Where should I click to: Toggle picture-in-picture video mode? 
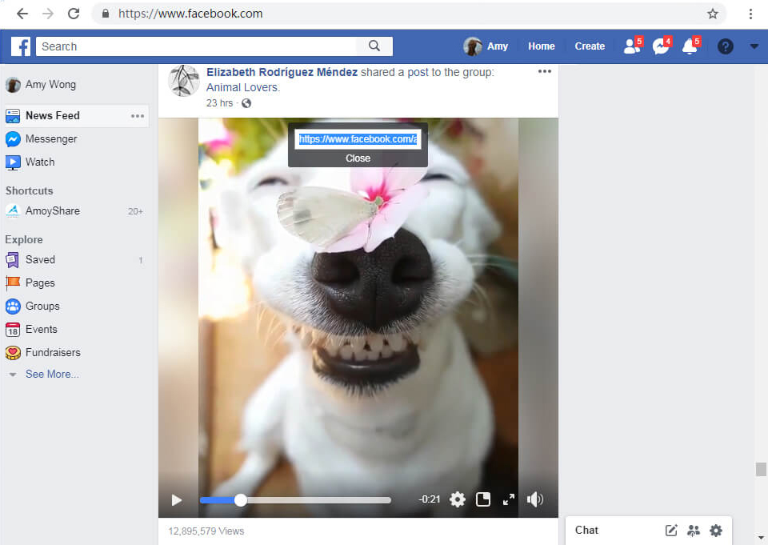[483, 499]
